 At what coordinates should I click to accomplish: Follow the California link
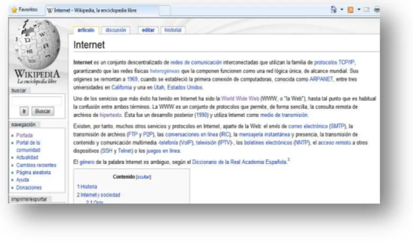(x=121, y=87)
